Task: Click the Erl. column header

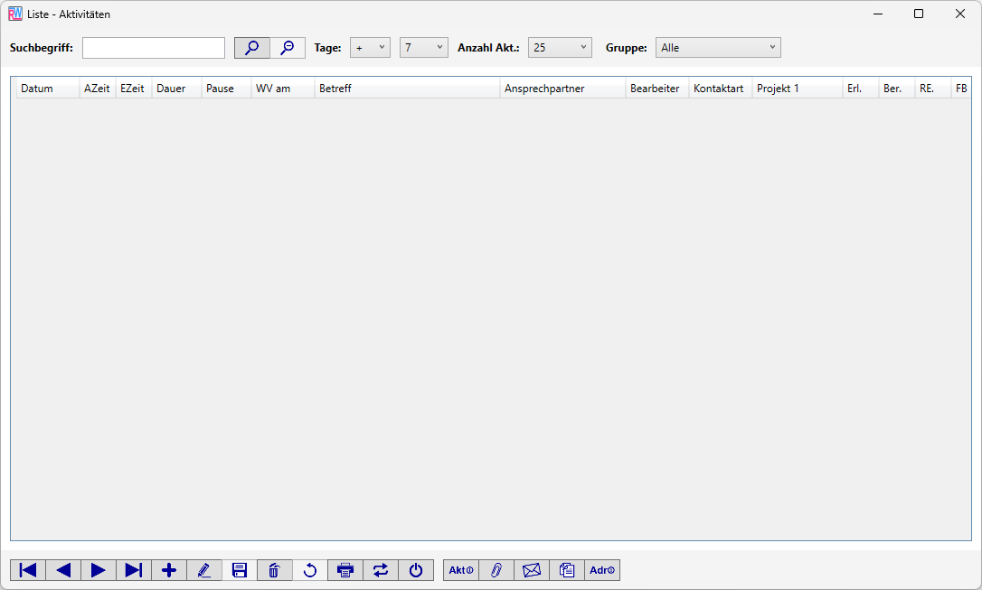Action: click(x=861, y=89)
